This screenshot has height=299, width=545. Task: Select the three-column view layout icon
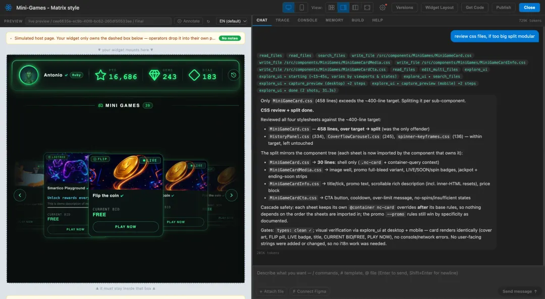[x=355, y=7]
